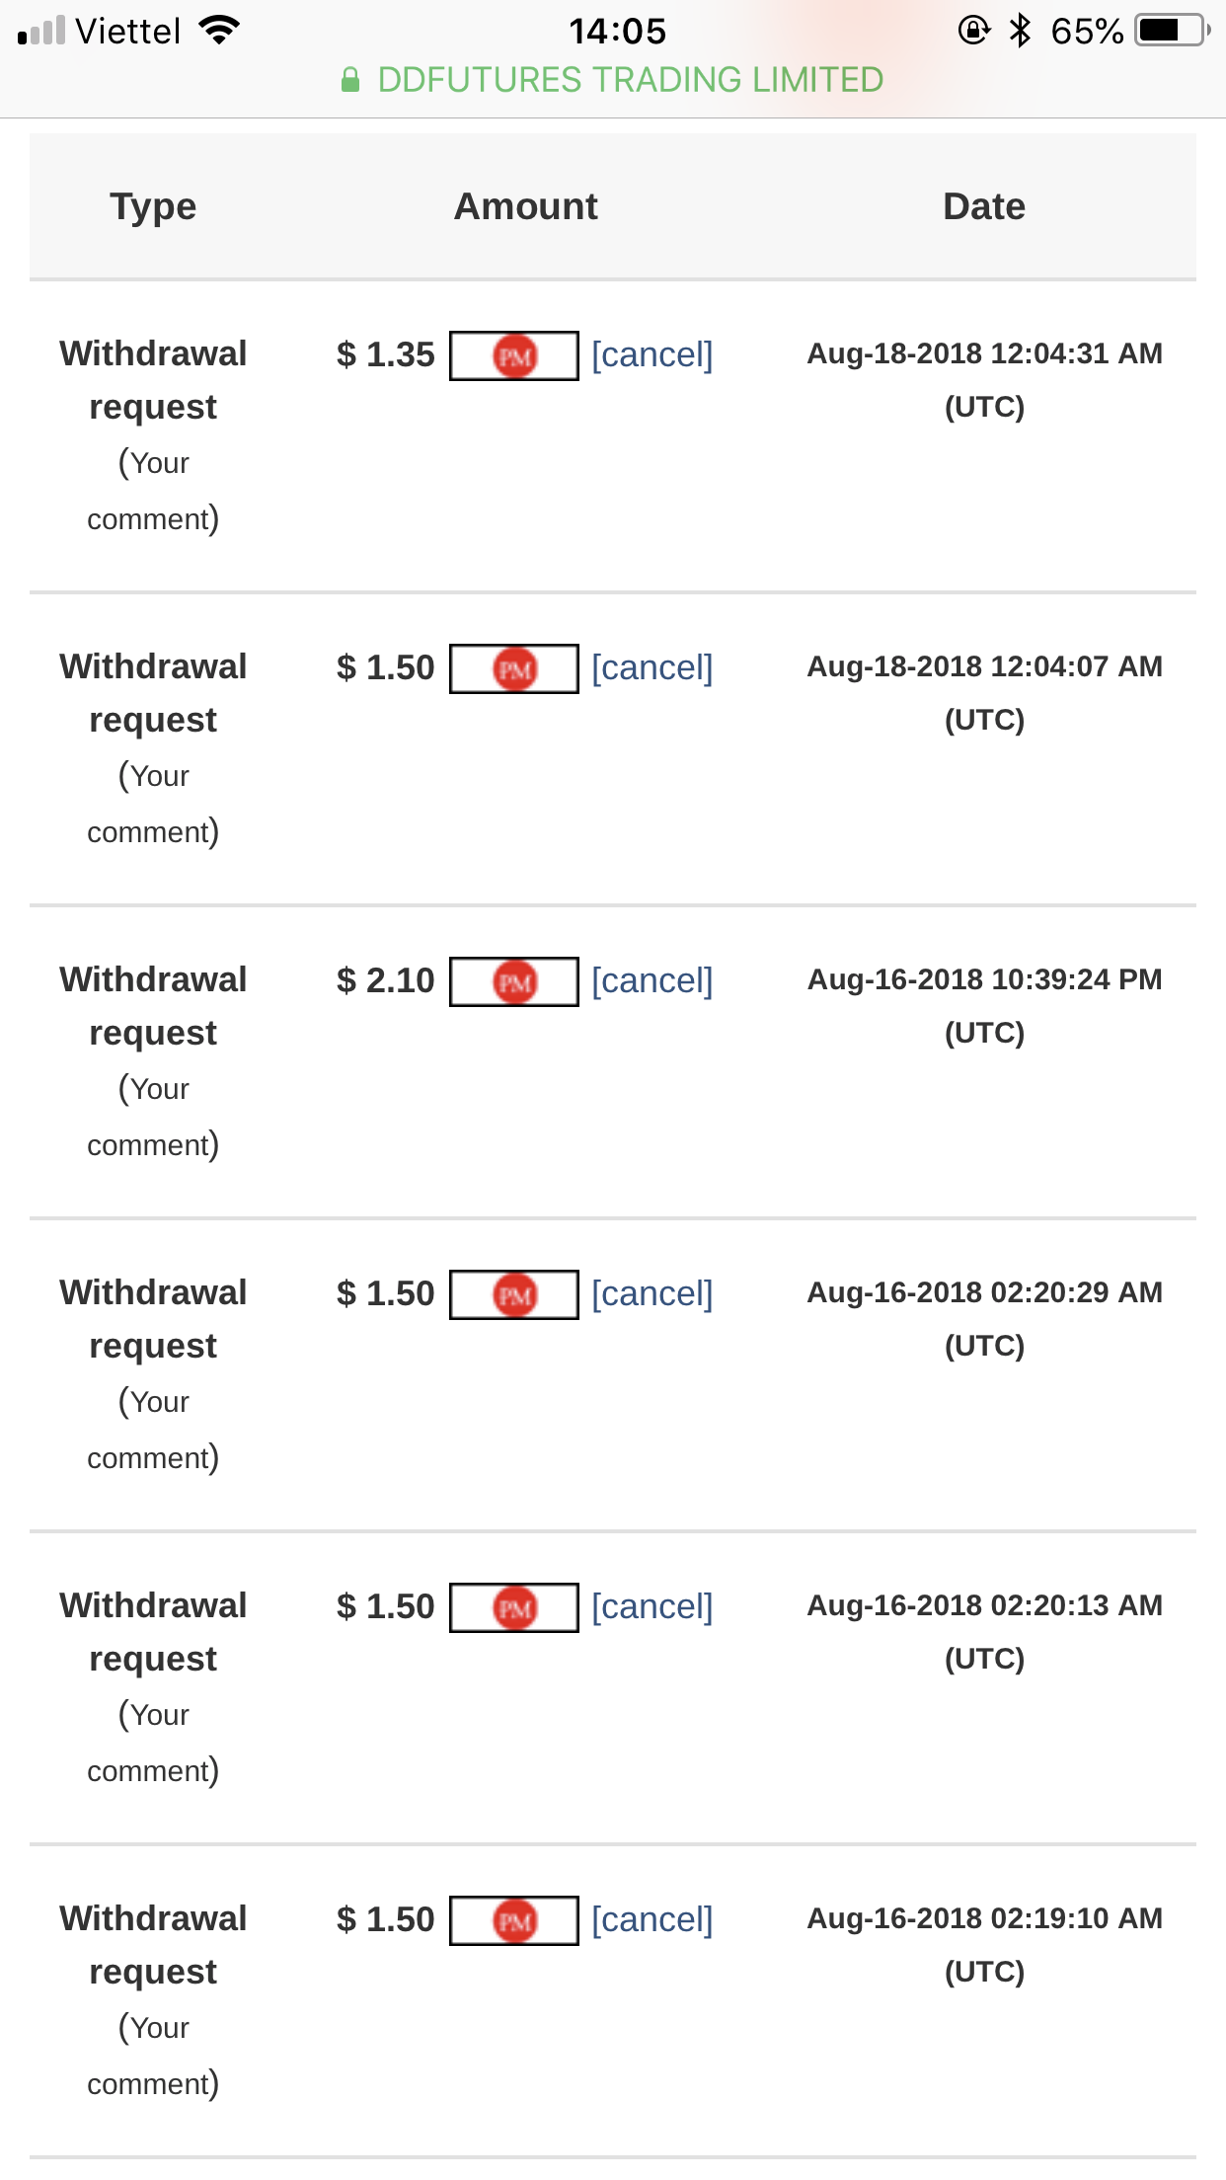Image resolution: width=1226 pixels, height=2180 pixels.
Task: Cancel the $2.10 withdrawal request
Action: tap(651, 981)
